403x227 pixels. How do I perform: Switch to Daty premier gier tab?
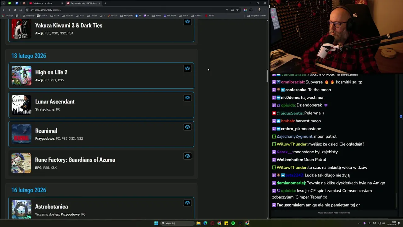[83, 3]
